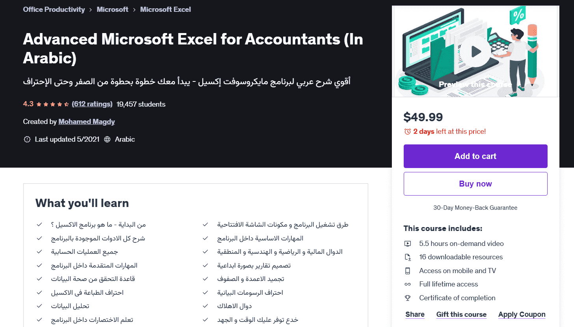This screenshot has width=574, height=327.
Task: Click the certificate trophy icon
Action: click(408, 298)
